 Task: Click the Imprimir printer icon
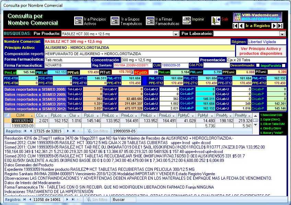[187, 20]
